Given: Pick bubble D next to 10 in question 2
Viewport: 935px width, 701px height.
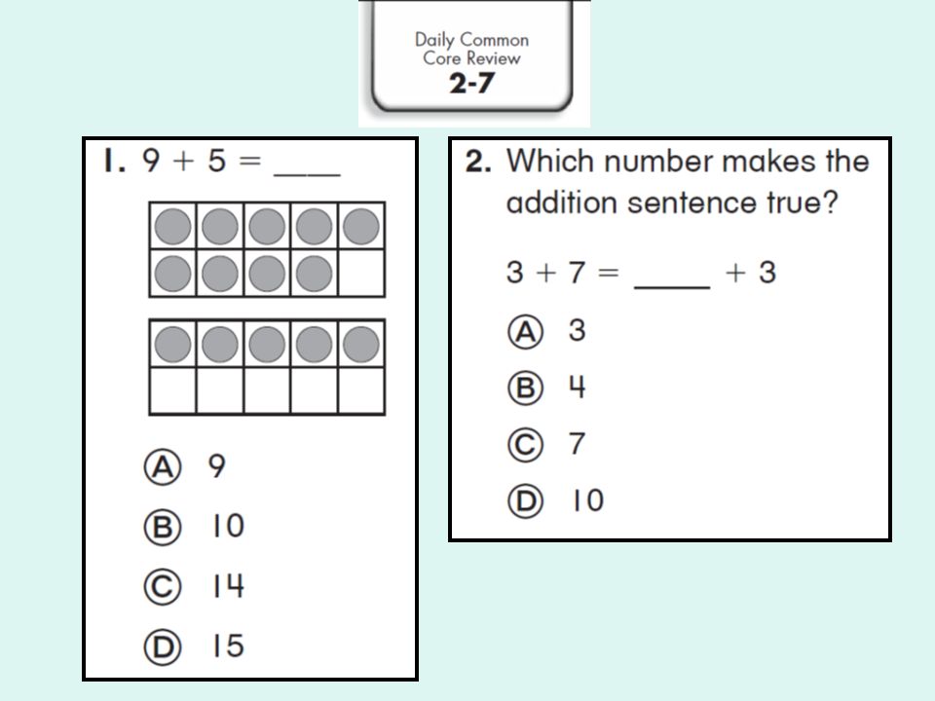Looking at the screenshot, I should [x=525, y=500].
